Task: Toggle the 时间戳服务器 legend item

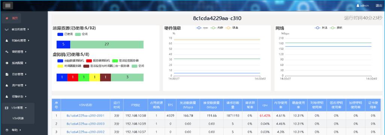Action: [x=69, y=66]
